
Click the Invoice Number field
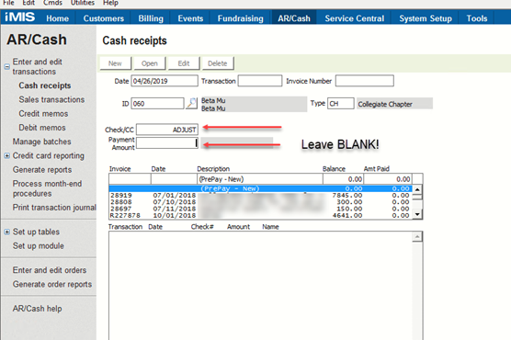point(364,81)
